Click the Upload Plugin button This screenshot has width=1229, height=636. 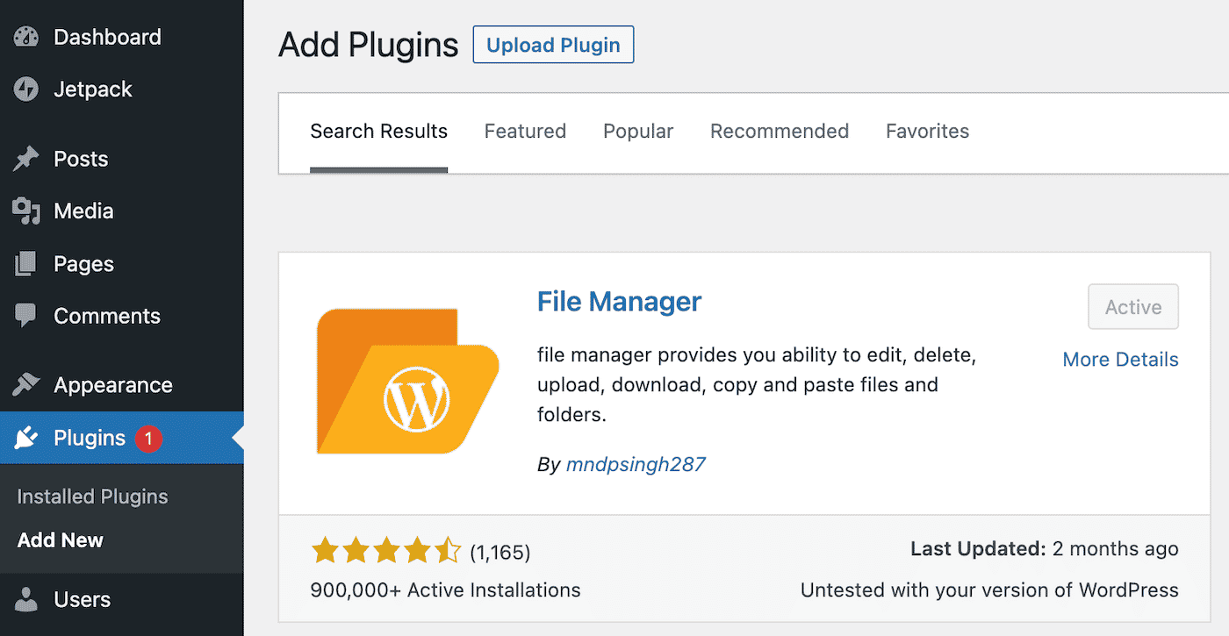[553, 44]
